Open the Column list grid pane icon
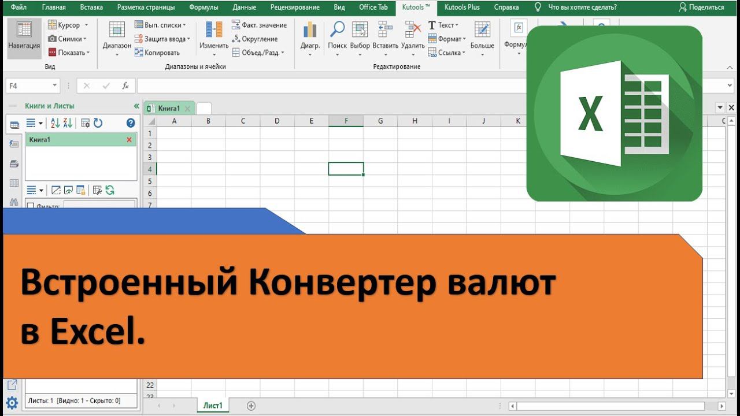The width and height of the screenshot is (740, 416). point(14,183)
